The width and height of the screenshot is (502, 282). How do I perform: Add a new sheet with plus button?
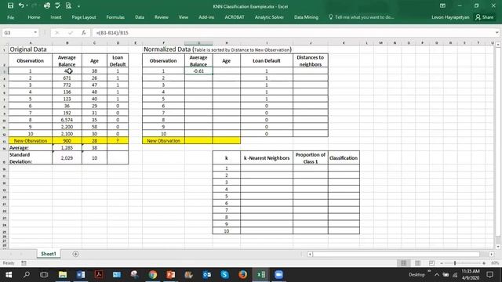coord(75,254)
